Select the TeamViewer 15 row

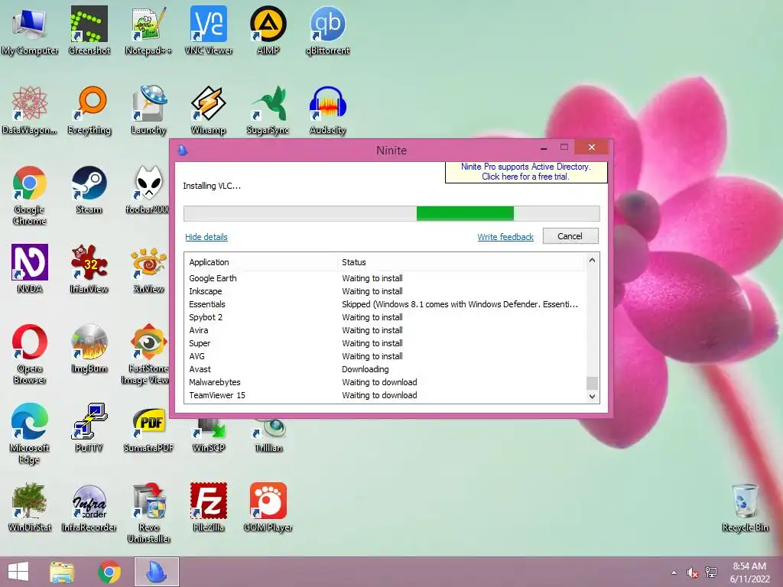tap(385, 395)
